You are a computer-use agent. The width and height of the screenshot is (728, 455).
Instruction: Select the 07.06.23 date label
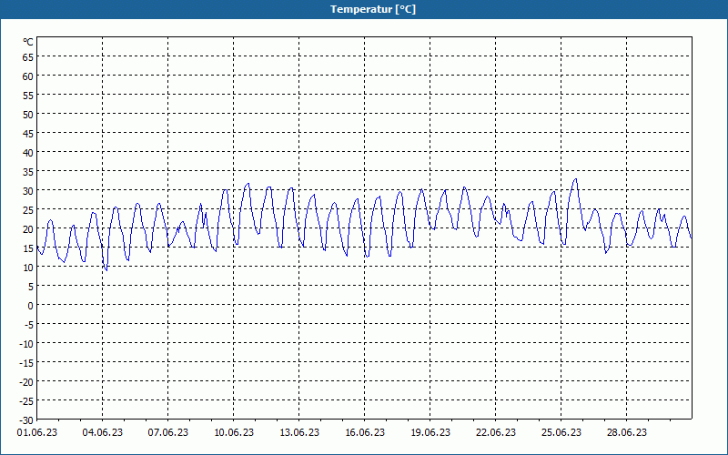(168, 433)
